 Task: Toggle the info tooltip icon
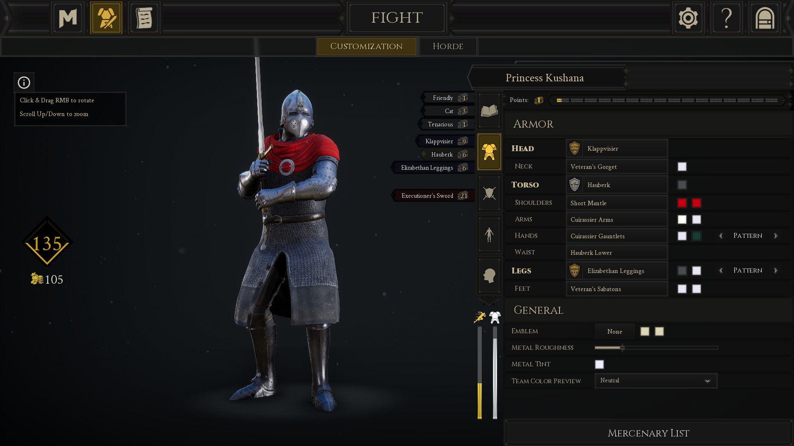24,83
